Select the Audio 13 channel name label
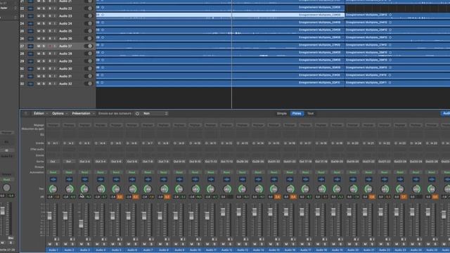Image resolution: width=450 pixels, height=253 pixels. pyautogui.click(x=243, y=250)
